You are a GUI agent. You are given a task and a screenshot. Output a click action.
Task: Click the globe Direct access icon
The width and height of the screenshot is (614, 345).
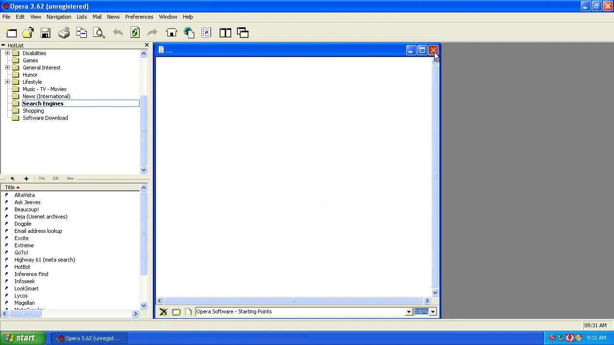(x=189, y=33)
